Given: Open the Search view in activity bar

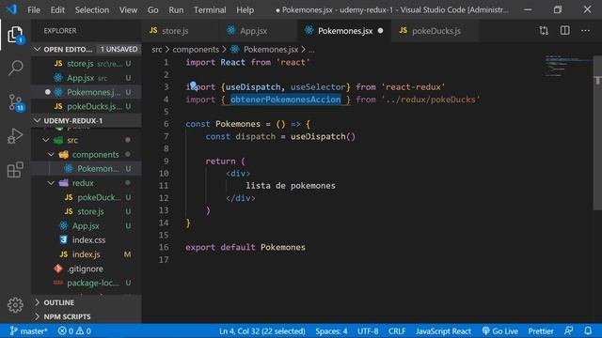Looking at the screenshot, I should 15,69.
